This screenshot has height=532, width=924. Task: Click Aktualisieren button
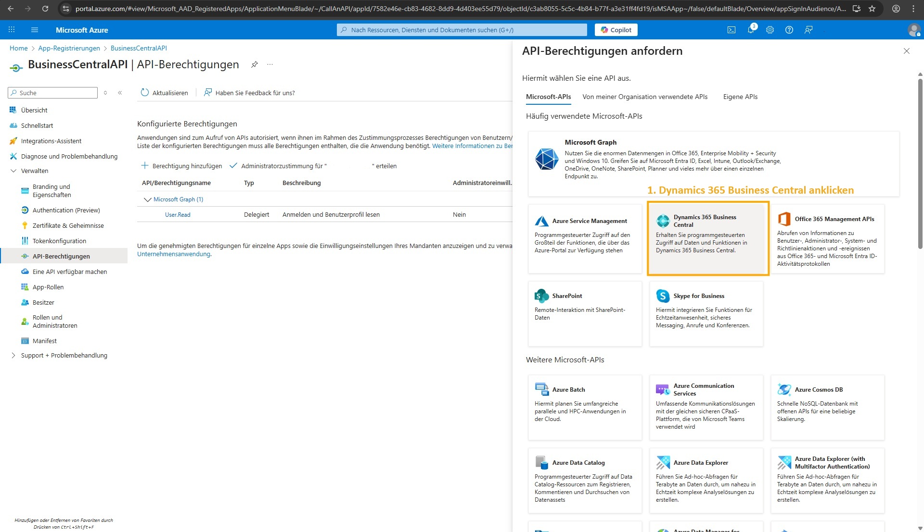pos(164,93)
